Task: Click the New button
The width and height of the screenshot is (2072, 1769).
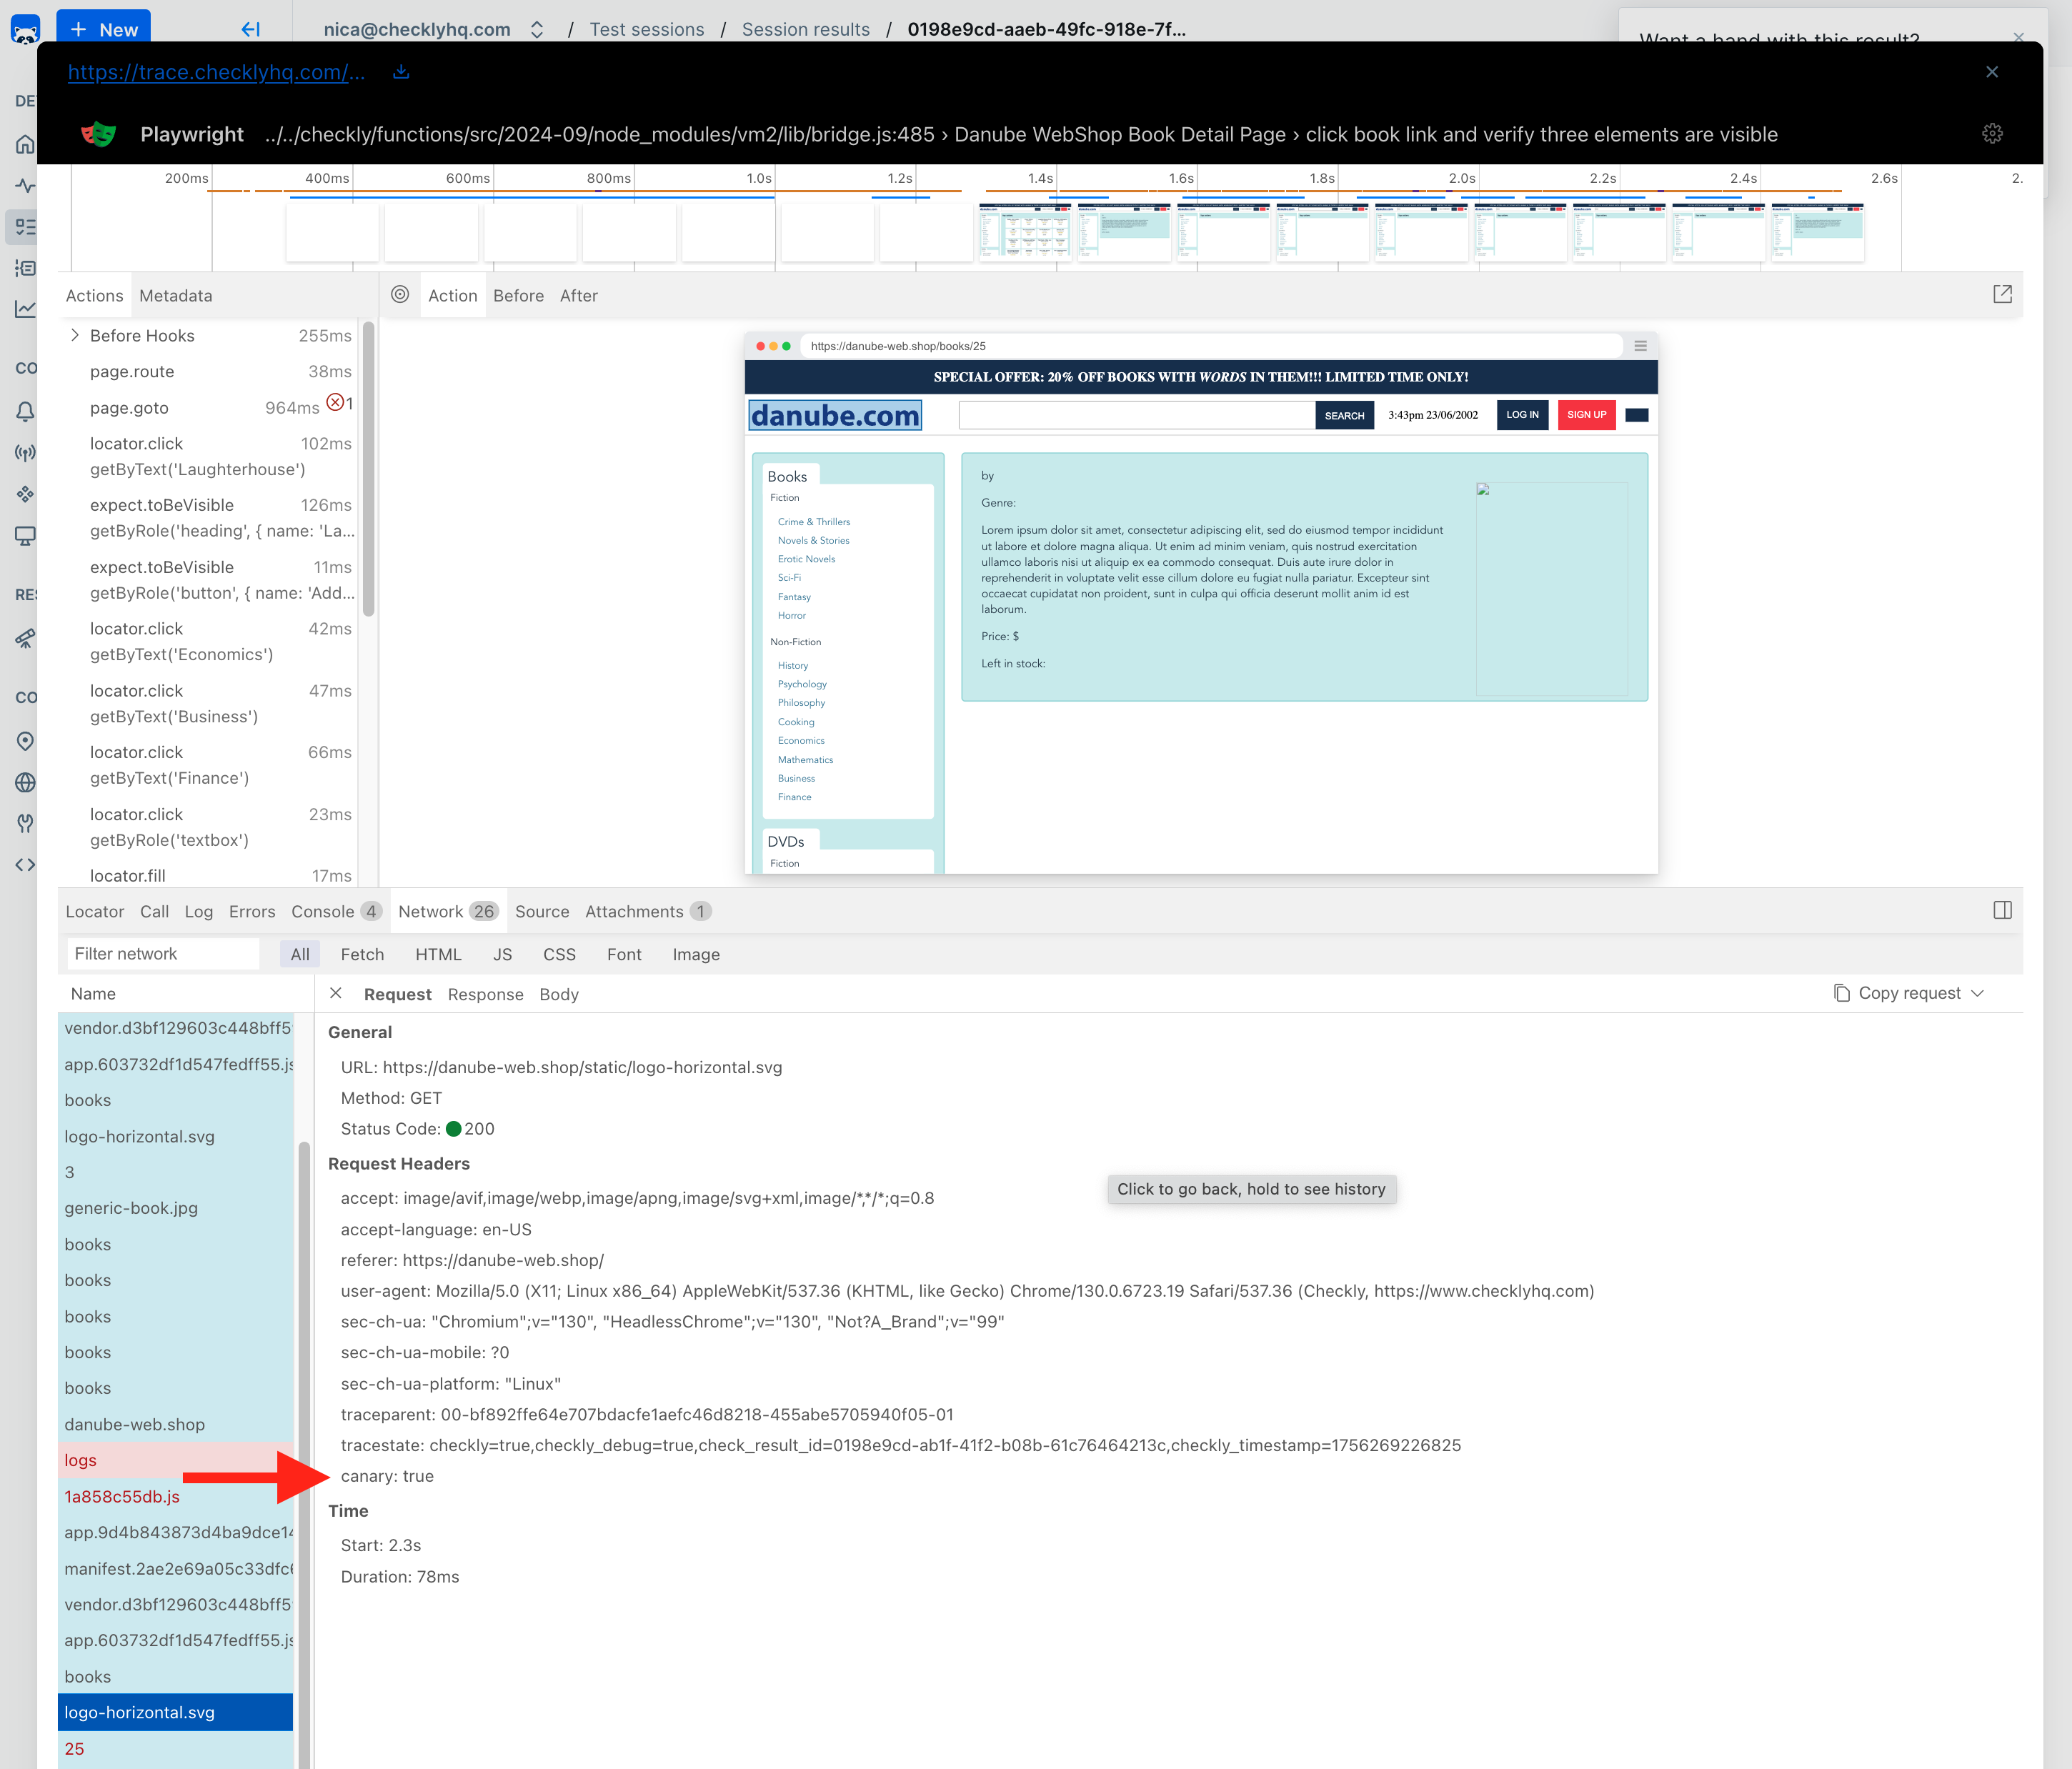Action: 104,29
